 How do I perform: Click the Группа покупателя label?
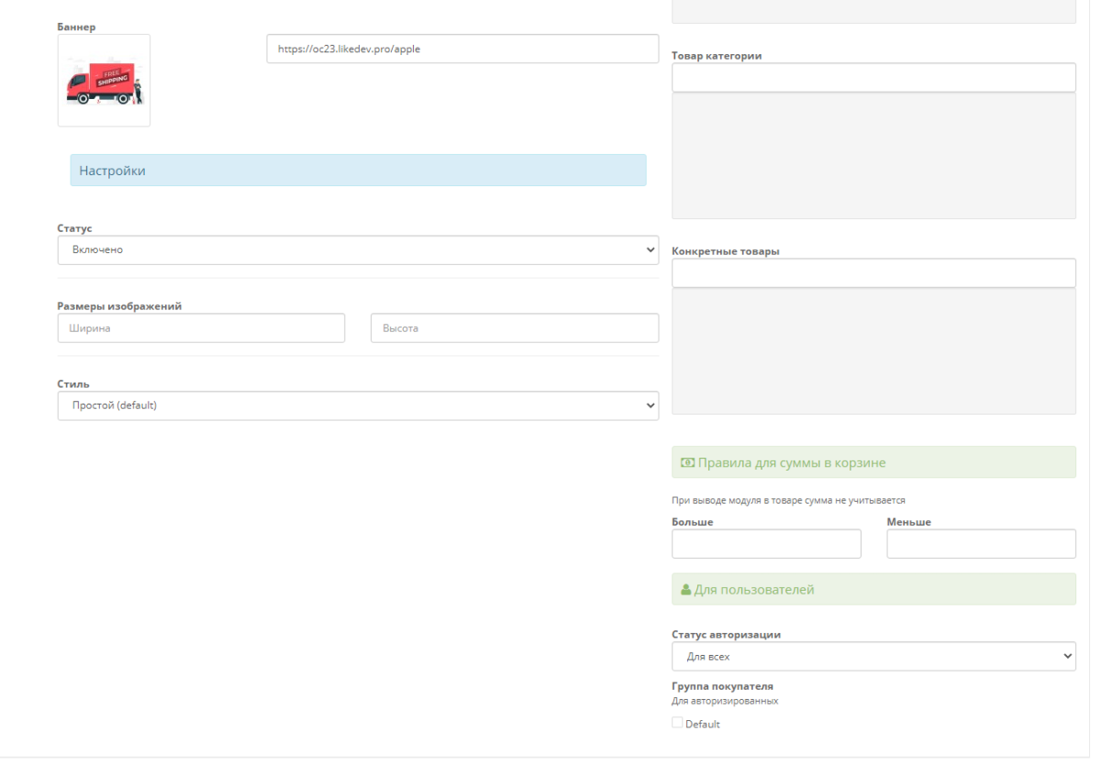pos(723,686)
